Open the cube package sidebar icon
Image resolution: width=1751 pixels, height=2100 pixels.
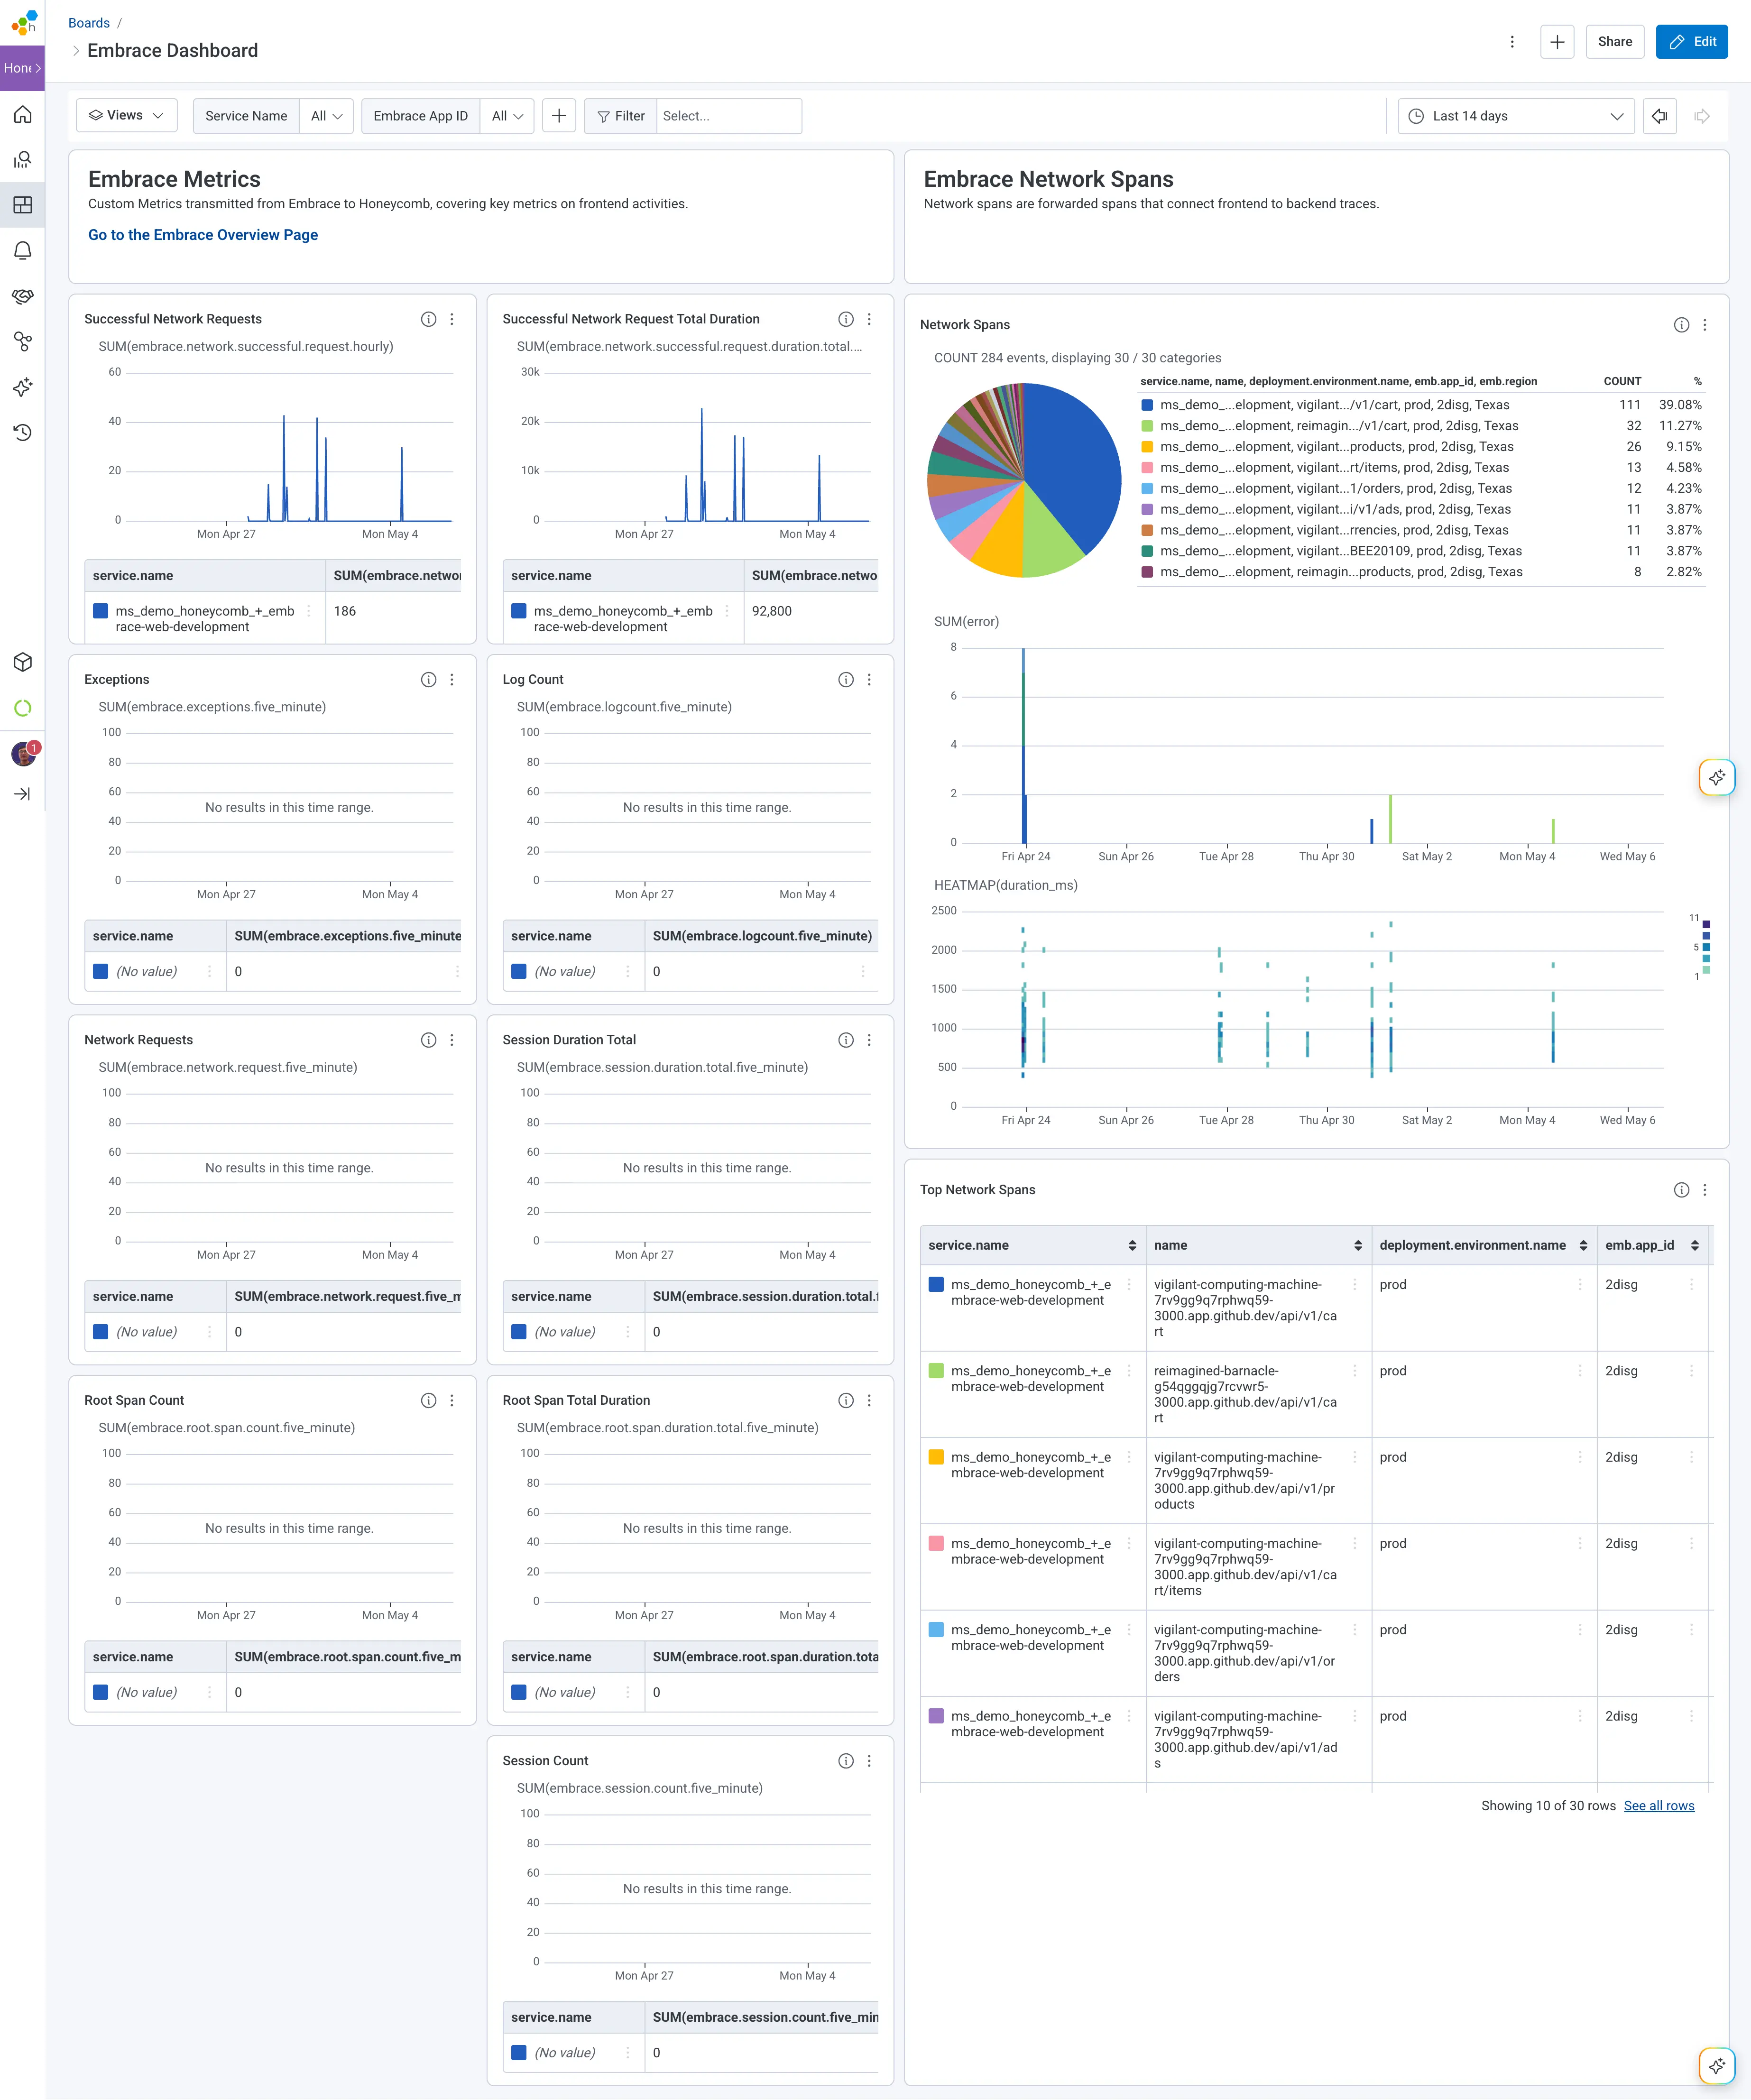point(22,662)
